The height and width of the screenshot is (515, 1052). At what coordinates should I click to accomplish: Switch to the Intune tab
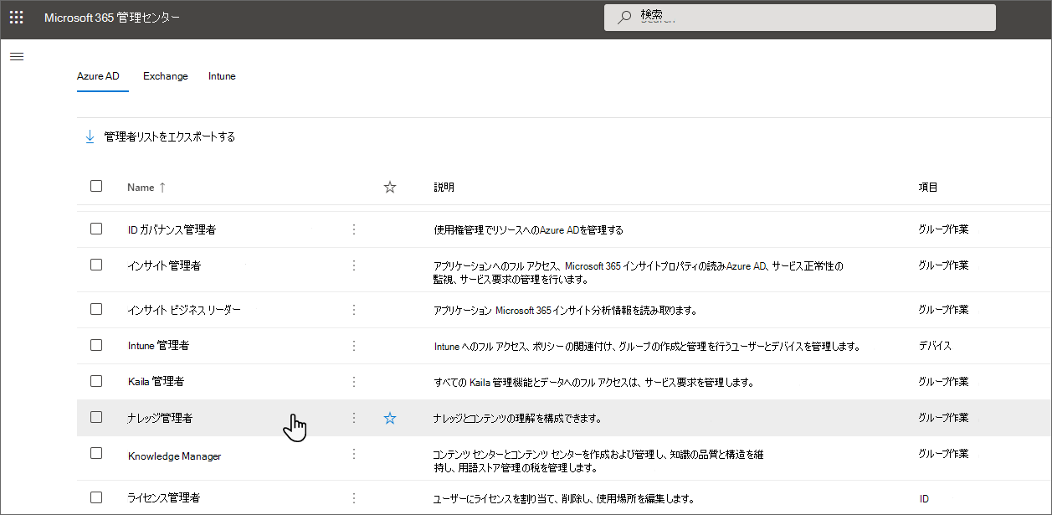click(x=221, y=76)
